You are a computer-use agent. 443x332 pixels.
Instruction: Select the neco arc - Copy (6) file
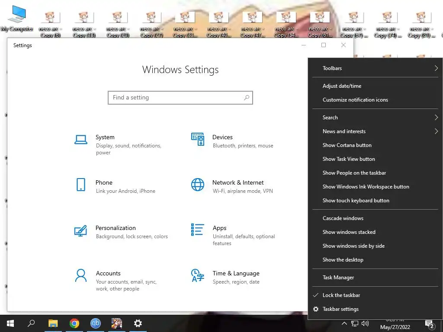coord(50,24)
